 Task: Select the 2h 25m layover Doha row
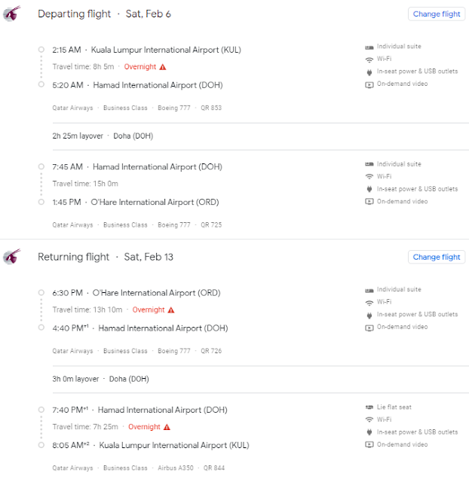click(261, 136)
